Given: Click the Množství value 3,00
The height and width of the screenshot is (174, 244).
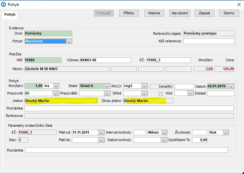Looking at the screenshot, I should [x=203, y=69].
